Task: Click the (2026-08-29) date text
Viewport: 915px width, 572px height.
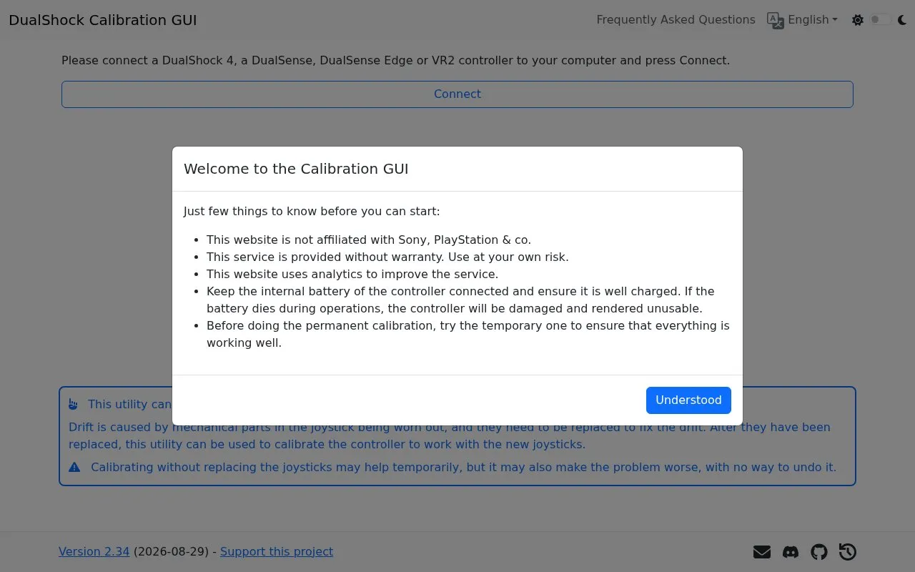Action: 171,552
